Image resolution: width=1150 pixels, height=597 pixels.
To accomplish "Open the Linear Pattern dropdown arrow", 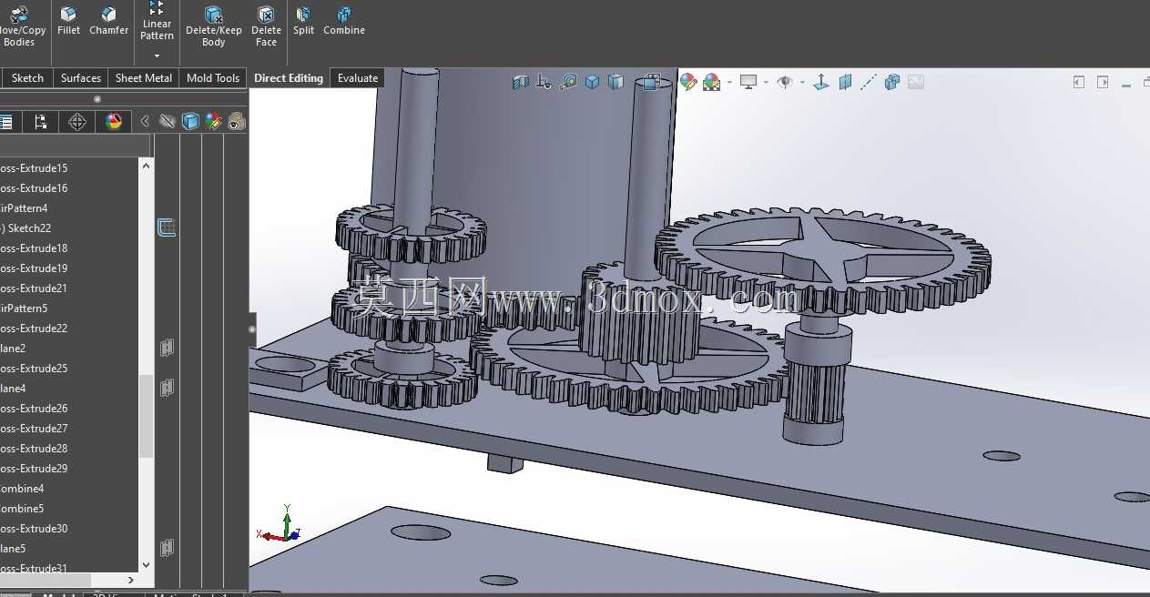I will tap(157, 56).
